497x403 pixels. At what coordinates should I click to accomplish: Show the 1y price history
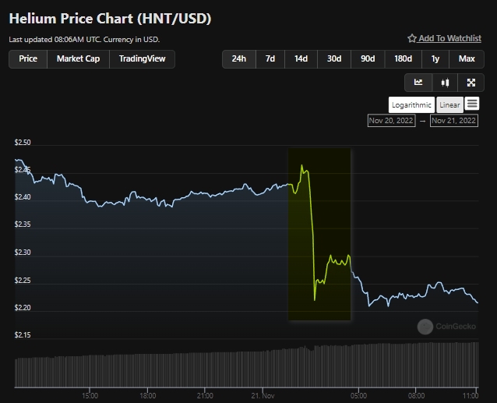tap(435, 58)
